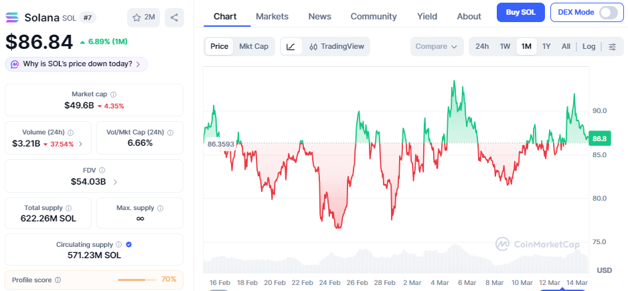Click the Circulating supply verified badge
628x291 pixels.
(129, 245)
